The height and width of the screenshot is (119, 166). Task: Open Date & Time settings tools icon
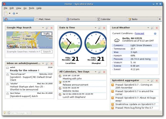point(100,28)
